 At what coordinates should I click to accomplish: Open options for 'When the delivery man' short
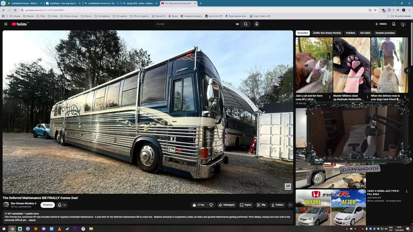(405, 97)
